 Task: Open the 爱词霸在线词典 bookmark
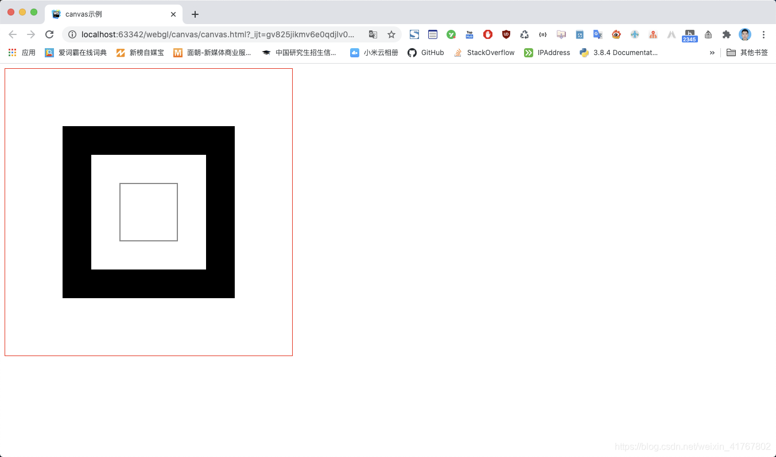[x=76, y=53]
